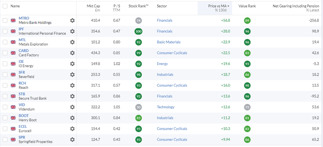The image size is (323, 147).
Task: Sort table by P/S TTM header
Action: tap(116, 8)
